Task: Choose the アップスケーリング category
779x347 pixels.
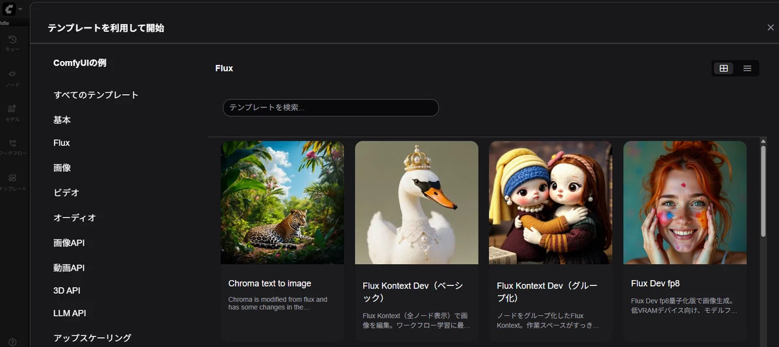Action: pos(92,338)
